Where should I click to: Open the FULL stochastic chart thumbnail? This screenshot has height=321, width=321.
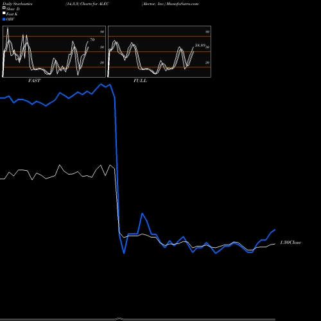point(159,51)
